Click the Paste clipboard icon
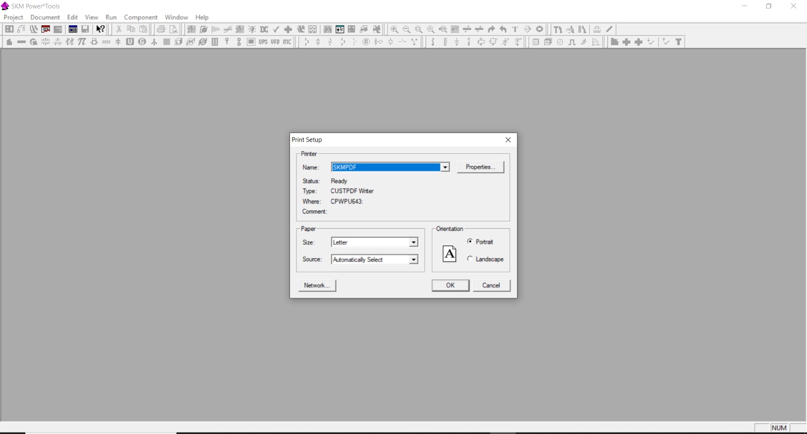The image size is (807, 434). pyautogui.click(x=143, y=29)
